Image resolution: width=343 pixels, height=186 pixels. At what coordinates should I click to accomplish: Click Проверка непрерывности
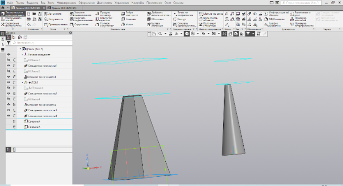(301, 25)
